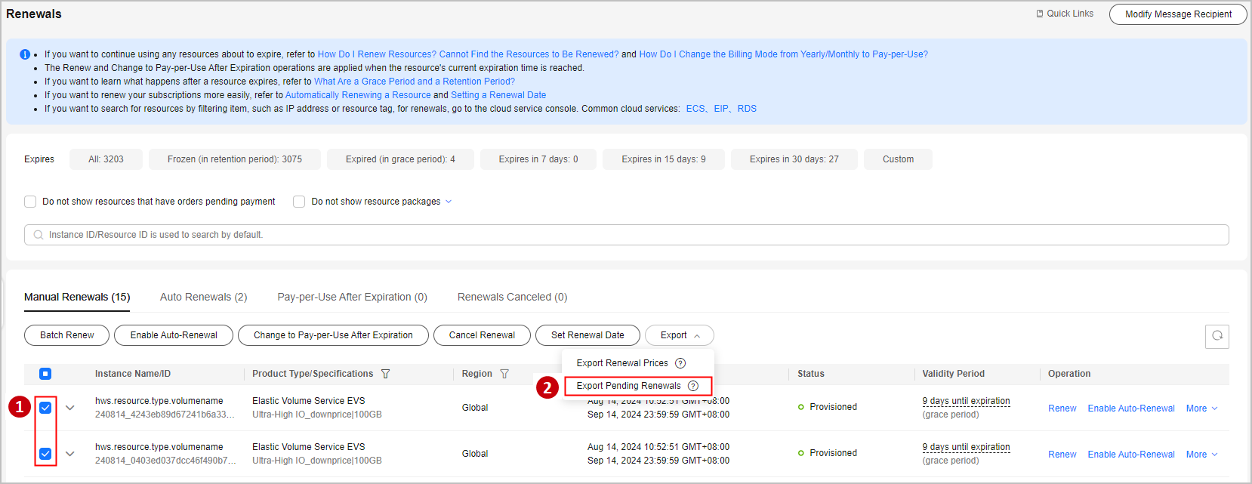
Task: Filter by Expires in 15 days
Action: tap(663, 159)
